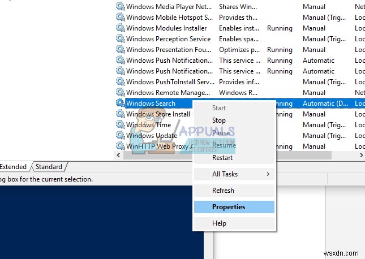Click 'Provides inf...' description cell
Screen dimensions: 365x259
(239, 82)
